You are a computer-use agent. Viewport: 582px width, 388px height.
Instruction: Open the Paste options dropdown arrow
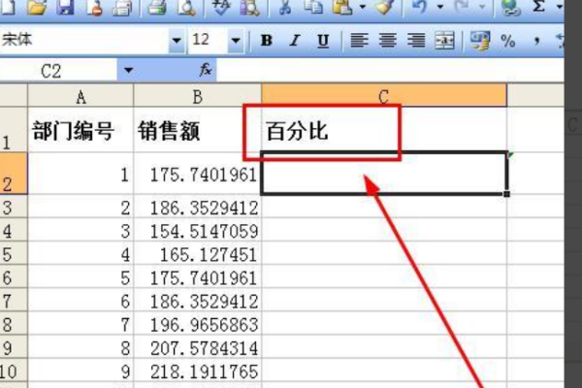pos(362,7)
